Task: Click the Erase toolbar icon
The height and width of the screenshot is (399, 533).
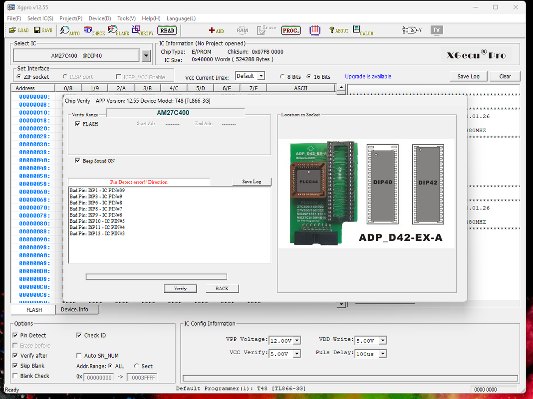Action: coord(266,30)
